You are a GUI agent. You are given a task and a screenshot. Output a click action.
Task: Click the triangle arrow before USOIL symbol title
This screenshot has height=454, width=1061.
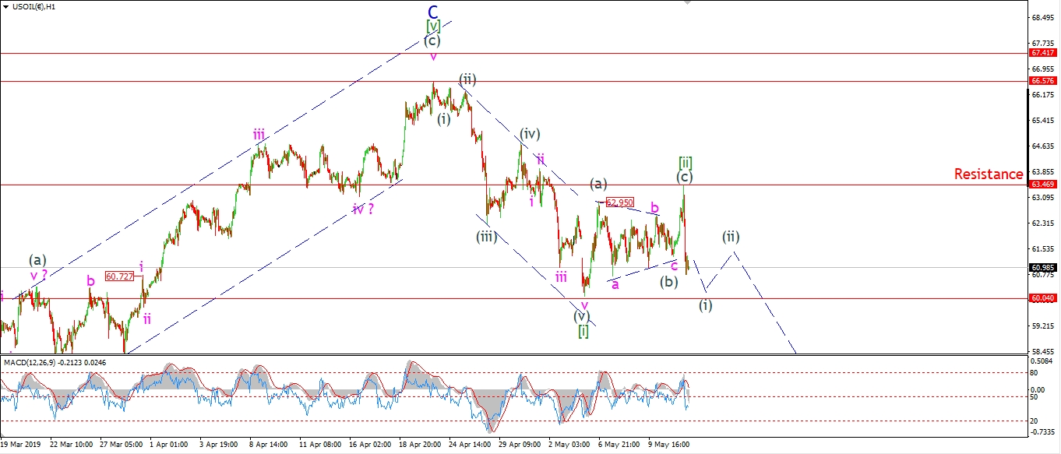pyautogui.click(x=6, y=6)
